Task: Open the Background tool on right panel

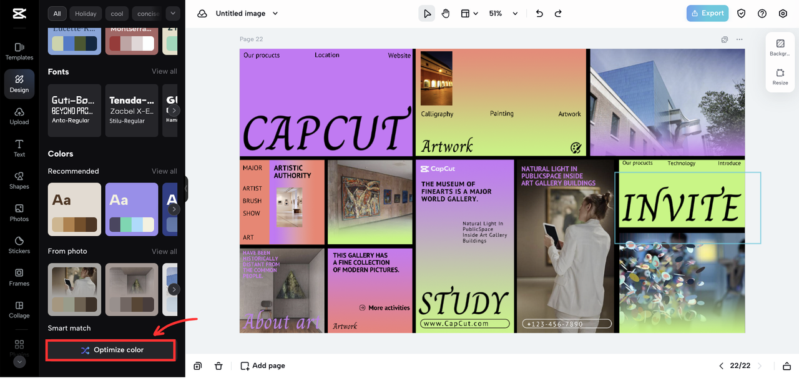Action: click(780, 47)
